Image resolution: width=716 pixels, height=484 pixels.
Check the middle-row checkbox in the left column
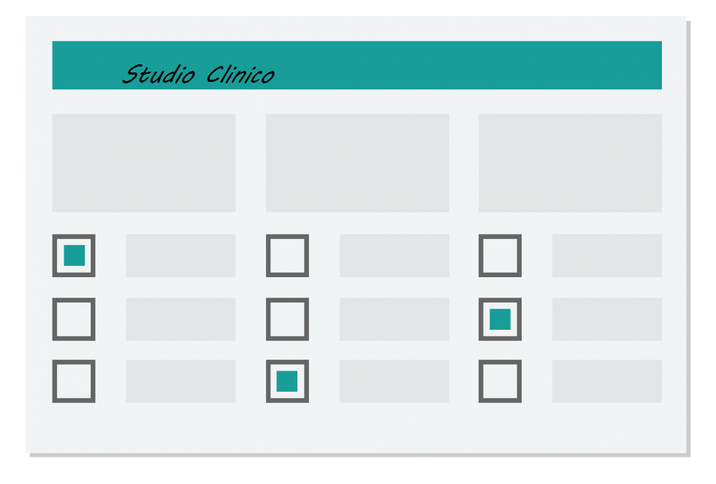[74, 319]
